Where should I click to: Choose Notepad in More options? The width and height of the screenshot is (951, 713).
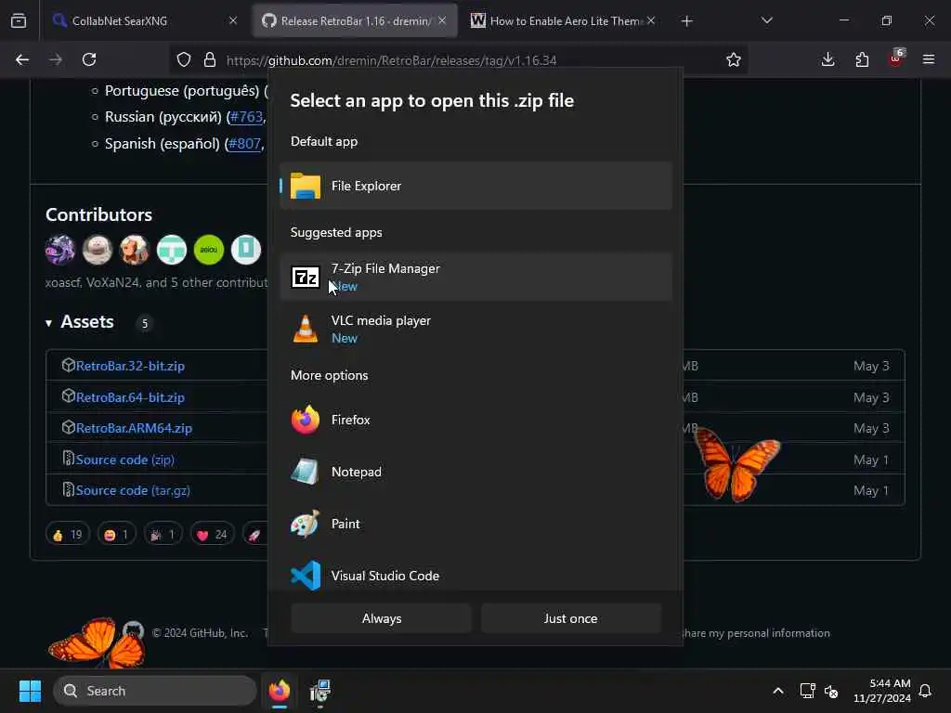coord(475,472)
